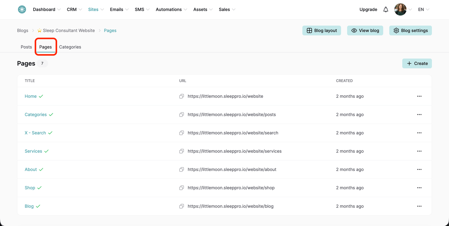Expand the SMS dropdown menu
The height and width of the screenshot is (226, 449).
(142, 10)
